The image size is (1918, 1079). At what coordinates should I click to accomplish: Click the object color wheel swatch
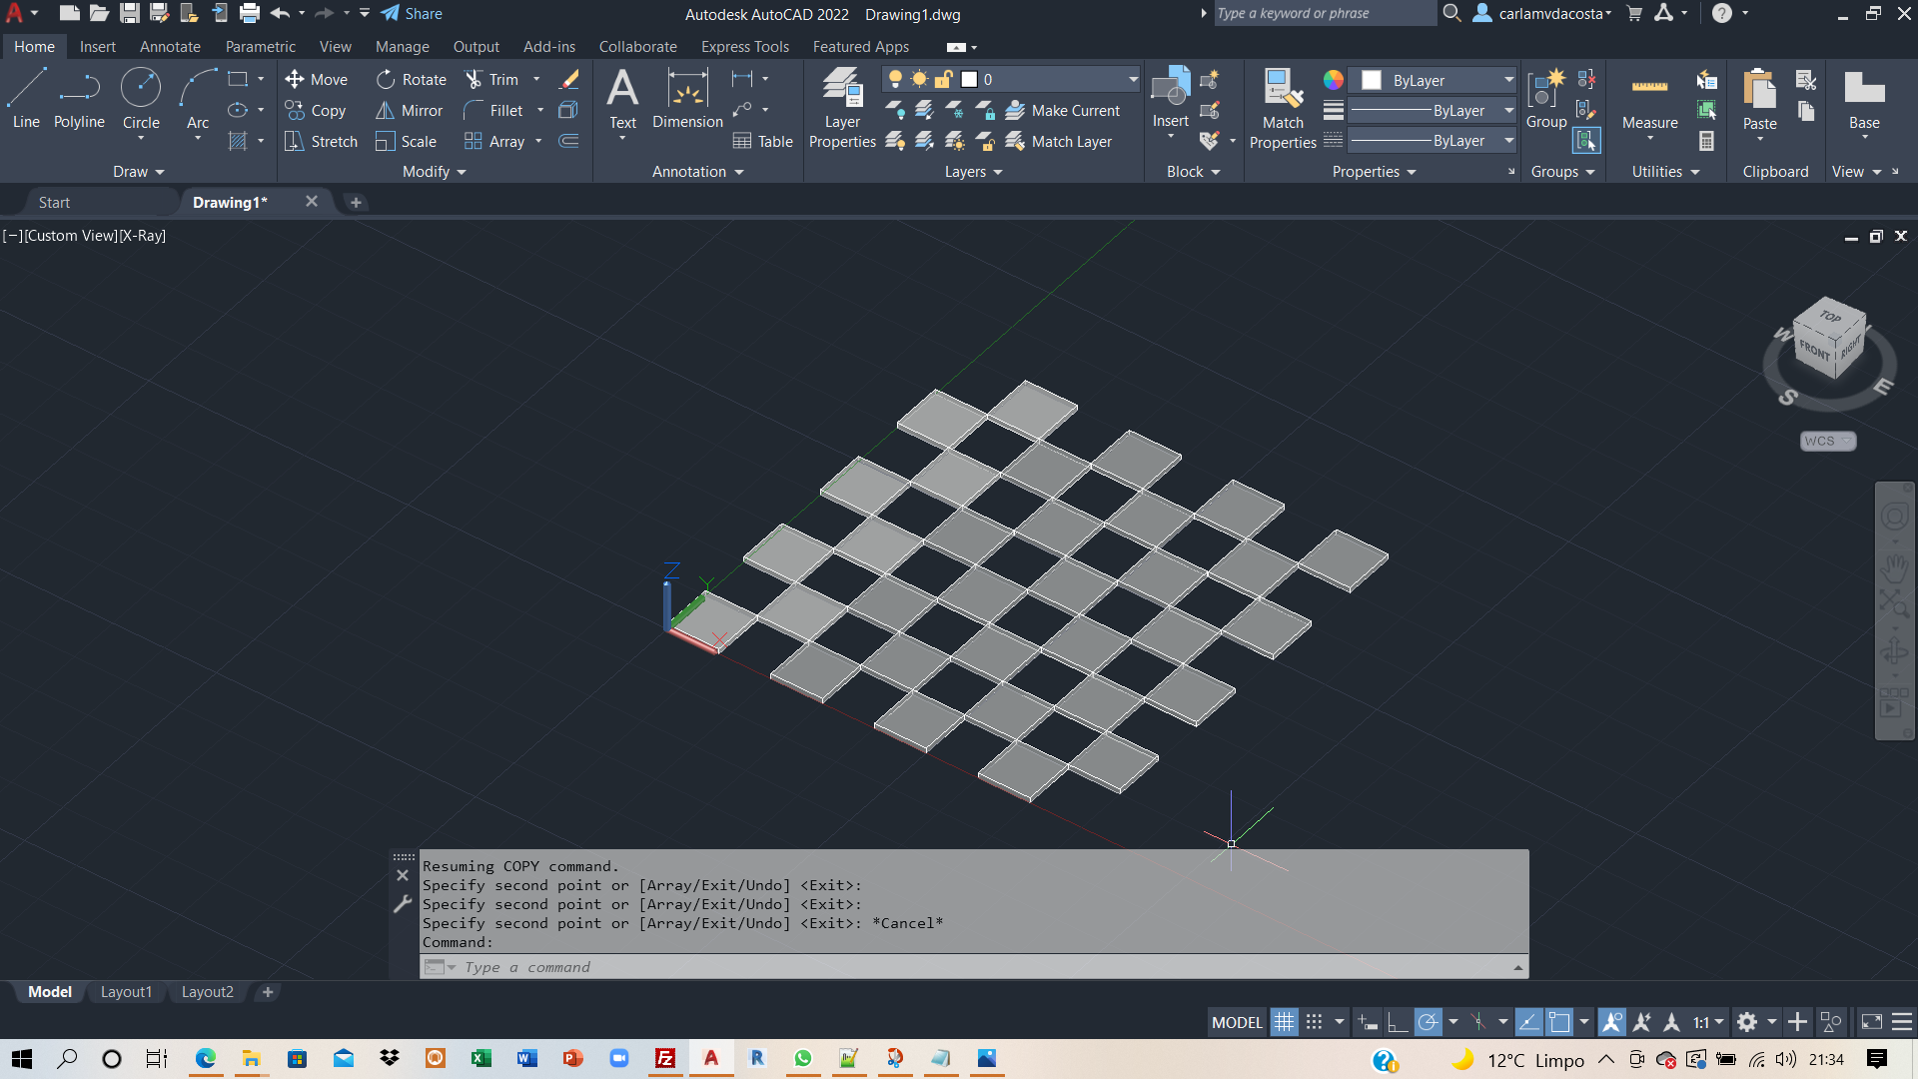click(1334, 80)
